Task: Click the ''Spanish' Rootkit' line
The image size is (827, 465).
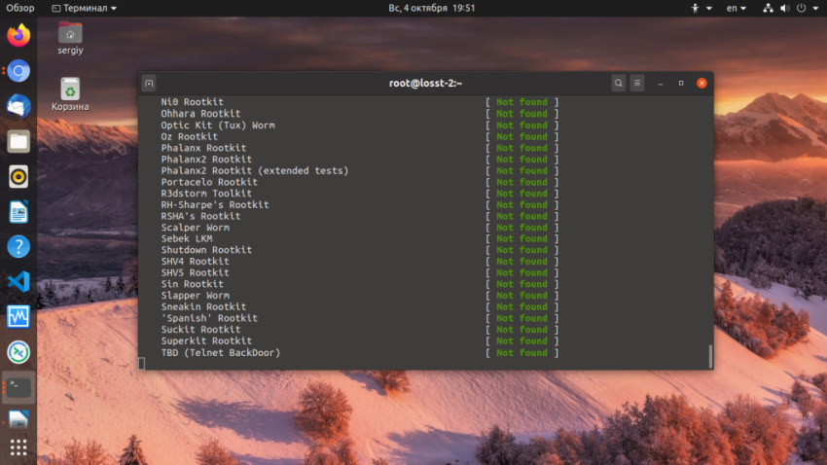Action: [x=209, y=318]
